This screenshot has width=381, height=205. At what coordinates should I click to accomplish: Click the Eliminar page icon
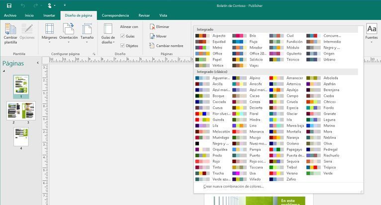(x=153, y=27)
